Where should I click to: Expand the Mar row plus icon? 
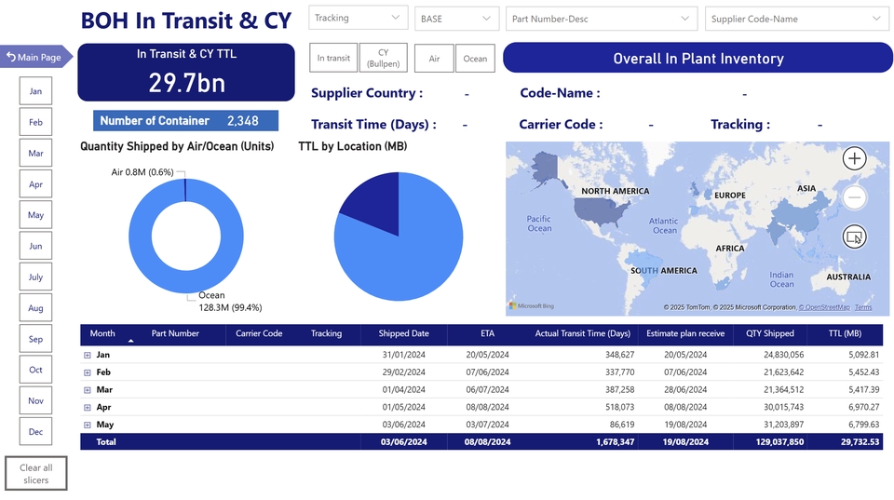click(x=88, y=390)
